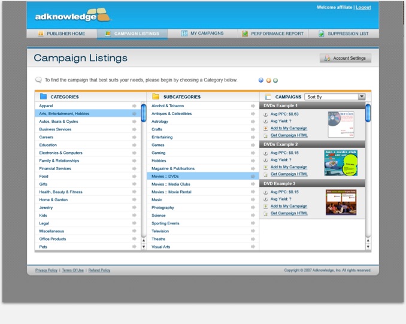Click the Avg PPC info icon in DVDs Example 1
Viewport: 406px width, 324px height.
(x=265, y=114)
